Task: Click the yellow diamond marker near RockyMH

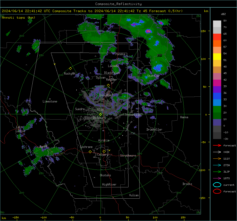Action: coord(70,69)
